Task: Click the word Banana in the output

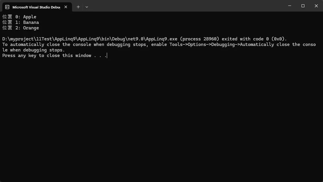Action: [x=31, y=22]
